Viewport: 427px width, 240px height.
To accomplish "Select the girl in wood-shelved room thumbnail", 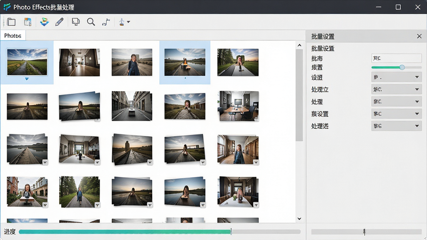I will [x=238, y=150].
